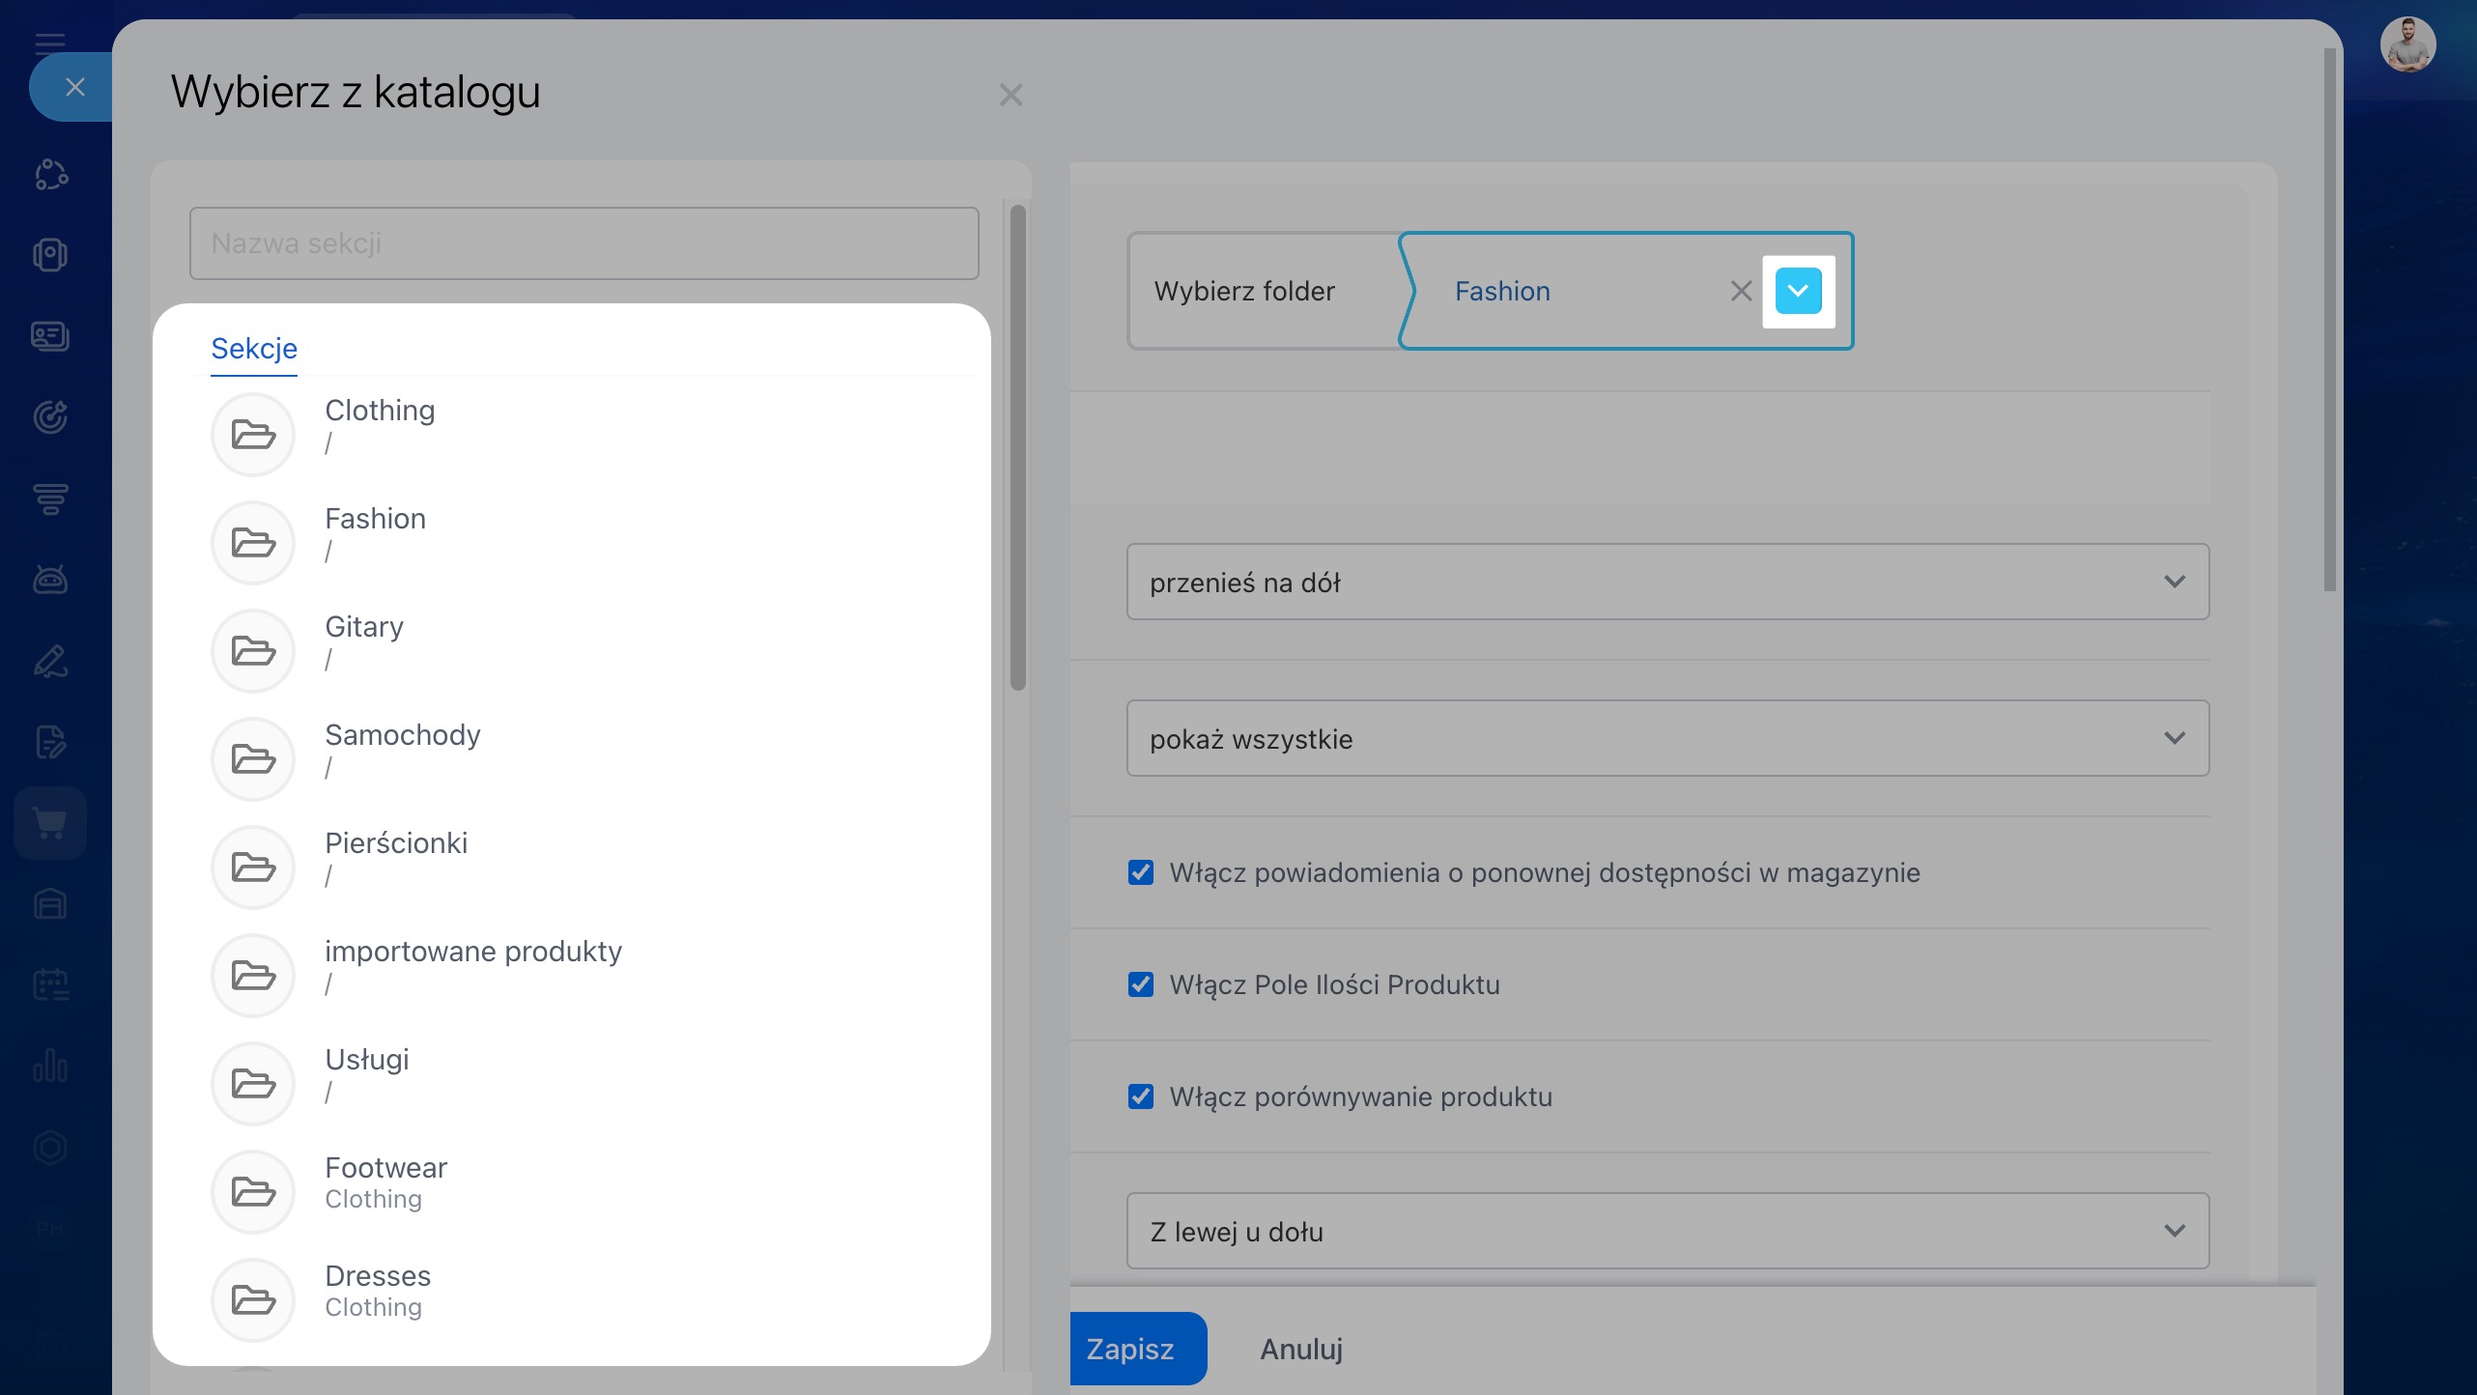Open the funnel icon in left sidebar
Screen dimensions: 2477x1395
tap(50, 498)
